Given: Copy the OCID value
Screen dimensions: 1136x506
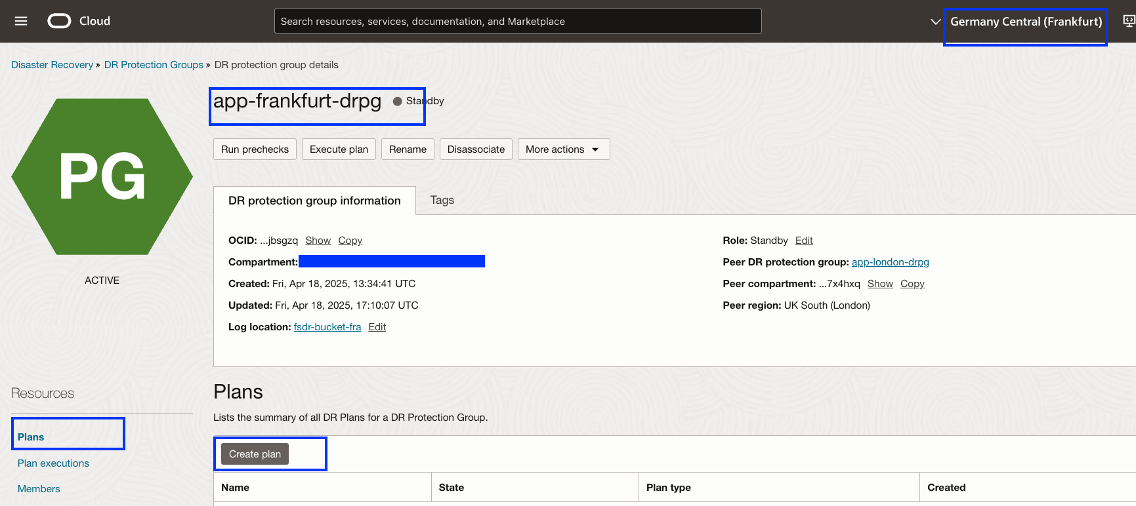Looking at the screenshot, I should click(350, 241).
